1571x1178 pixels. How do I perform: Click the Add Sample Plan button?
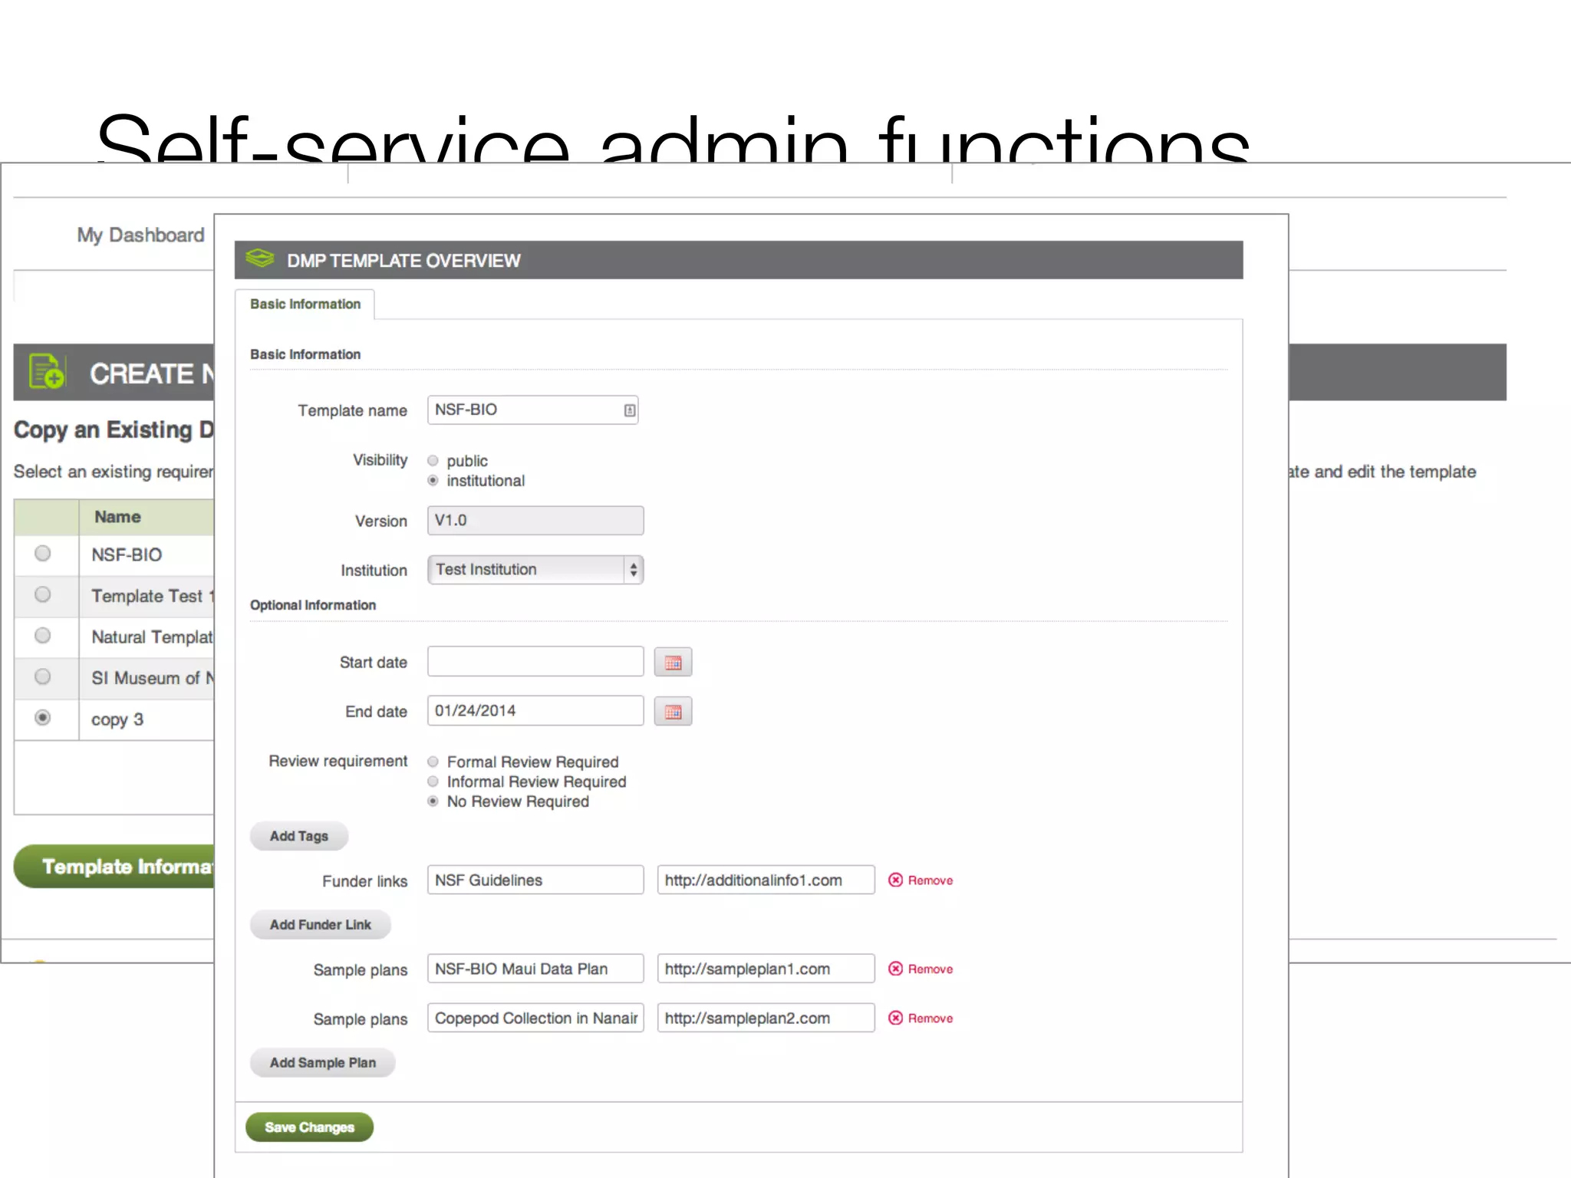point(323,1063)
